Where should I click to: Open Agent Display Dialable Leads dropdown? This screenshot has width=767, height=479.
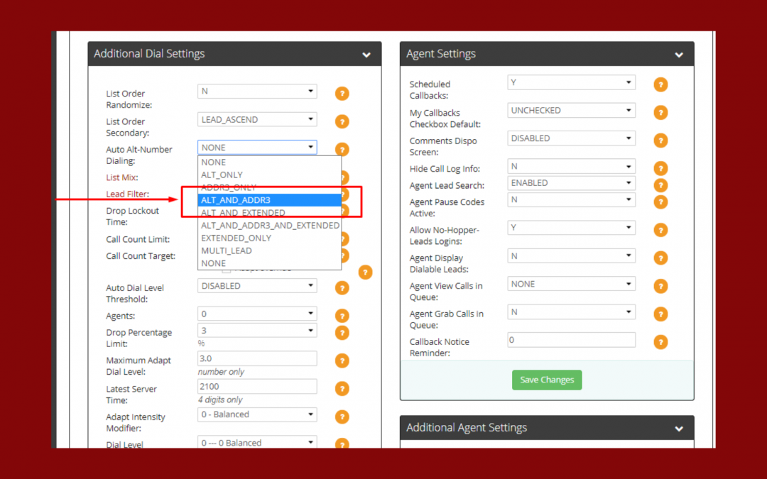point(571,255)
